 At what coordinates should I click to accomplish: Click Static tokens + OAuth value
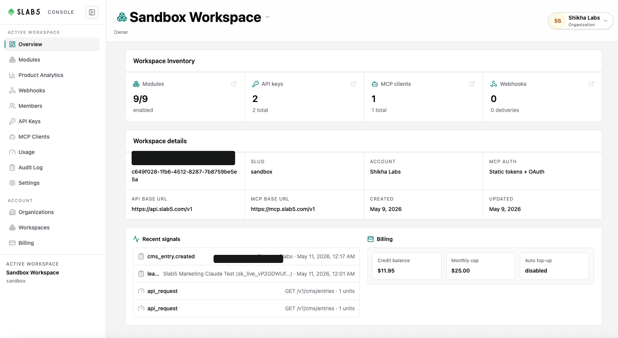pyautogui.click(x=517, y=172)
